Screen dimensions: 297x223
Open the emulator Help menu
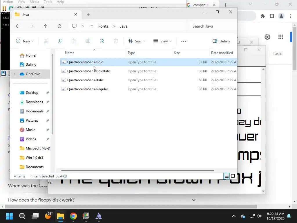pyautogui.click(x=60, y=2)
